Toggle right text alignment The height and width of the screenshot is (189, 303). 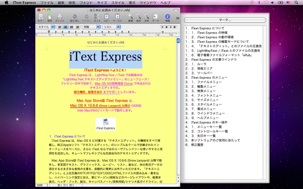pyautogui.click(x=77, y=27)
